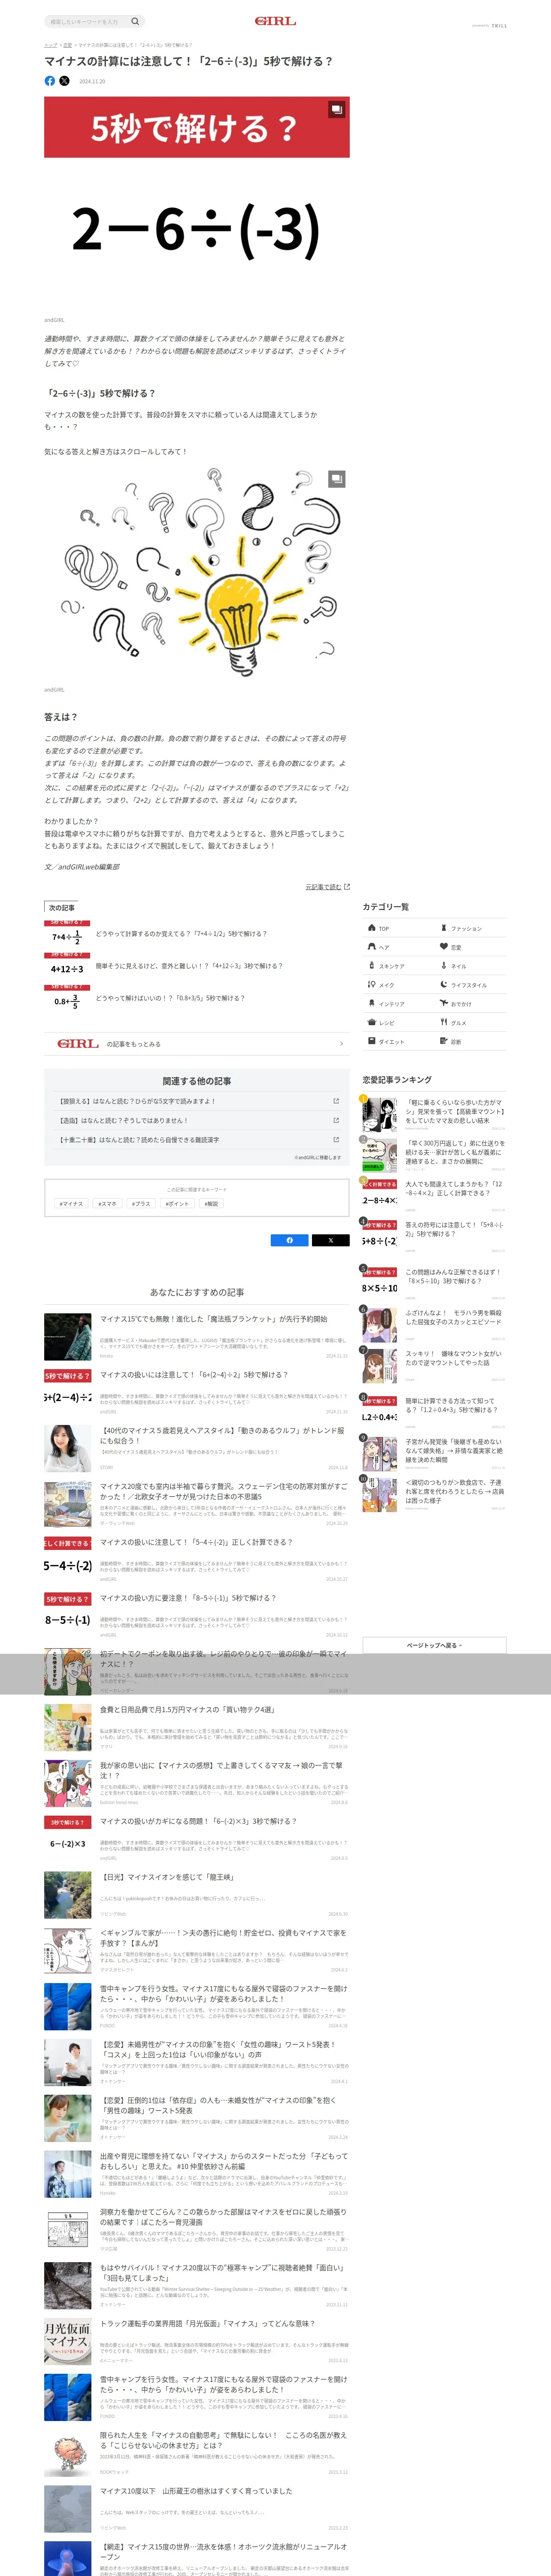Select グルメ category with fork icon

pos(444,1022)
